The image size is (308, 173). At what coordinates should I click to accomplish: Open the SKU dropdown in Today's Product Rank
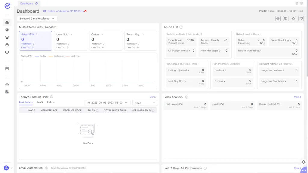click(144, 102)
